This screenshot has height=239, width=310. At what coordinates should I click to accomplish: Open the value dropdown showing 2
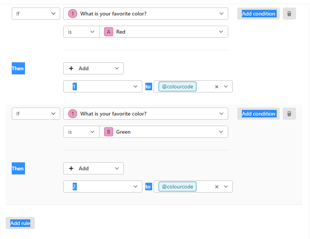(103, 187)
